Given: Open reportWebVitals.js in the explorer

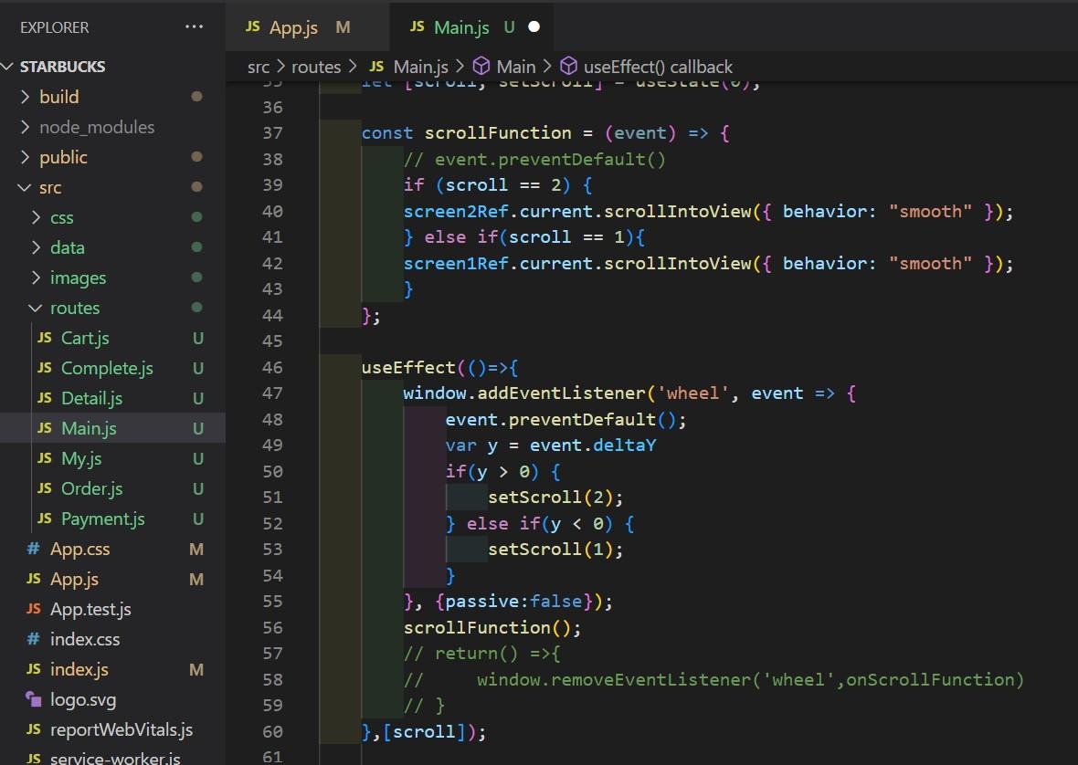Looking at the screenshot, I should [x=121, y=730].
